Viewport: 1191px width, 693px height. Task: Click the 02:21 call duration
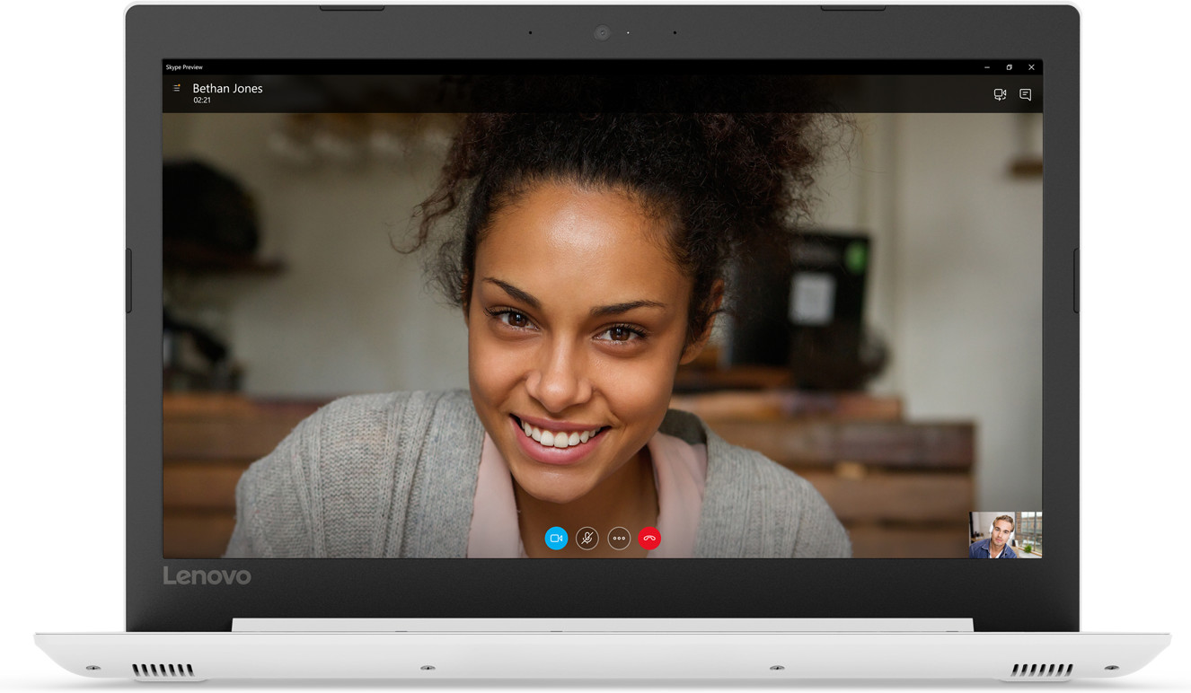(202, 101)
